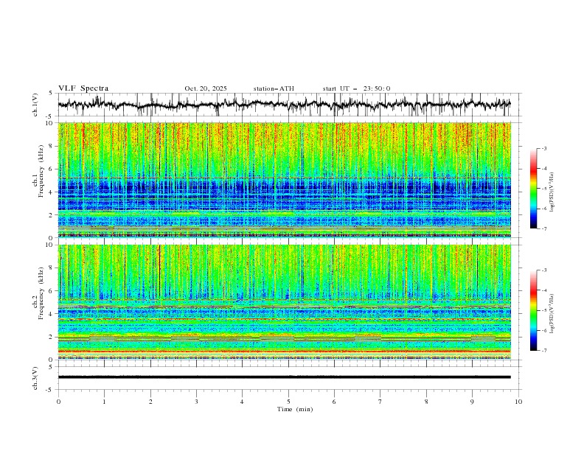
Task: Click the ch.1 voltage waveform trace
Action: (x=284, y=105)
